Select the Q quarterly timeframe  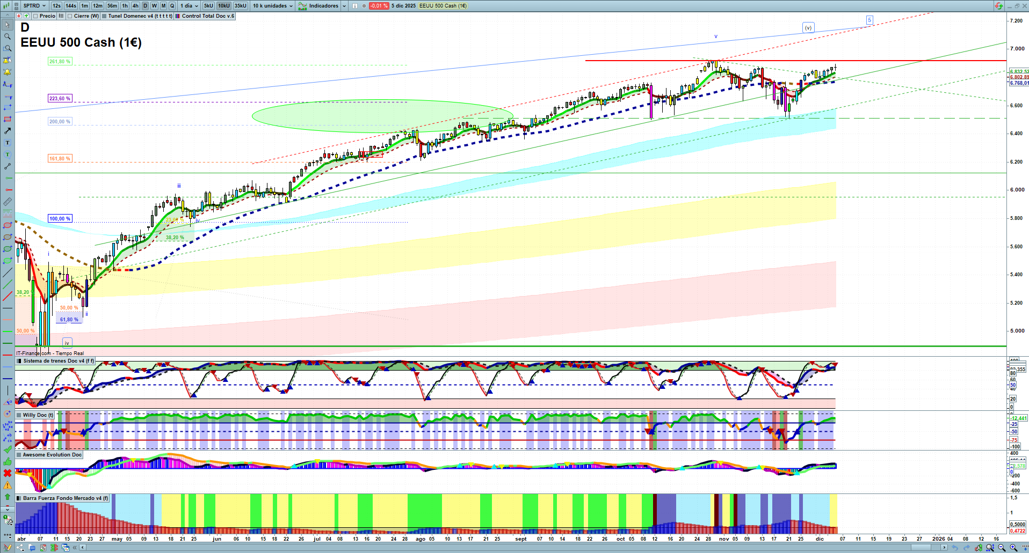click(172, 6)
